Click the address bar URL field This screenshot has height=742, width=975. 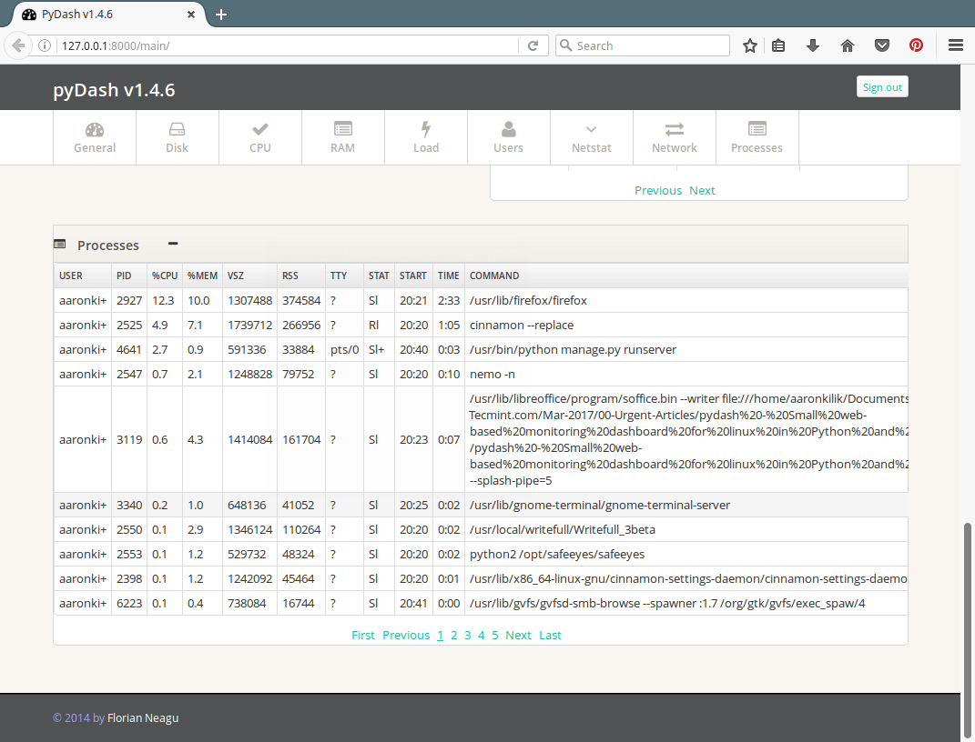point(273,45)
